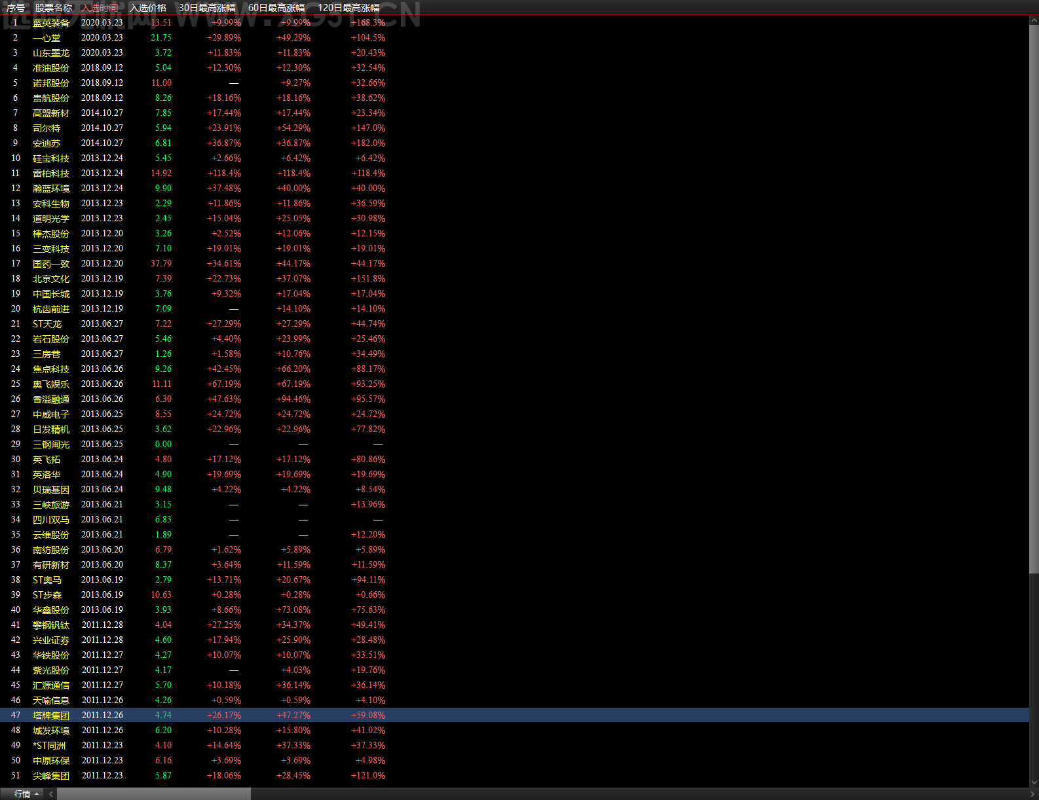Click the horizontal scrollbar left arrow
Image resolution: width=1039 pixels, height=800 pixels.
click(51, 794)
